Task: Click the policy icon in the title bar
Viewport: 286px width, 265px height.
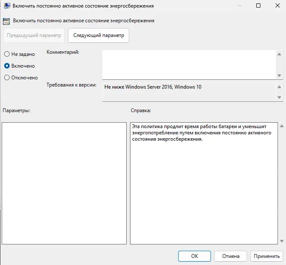Action: [7, 6]
